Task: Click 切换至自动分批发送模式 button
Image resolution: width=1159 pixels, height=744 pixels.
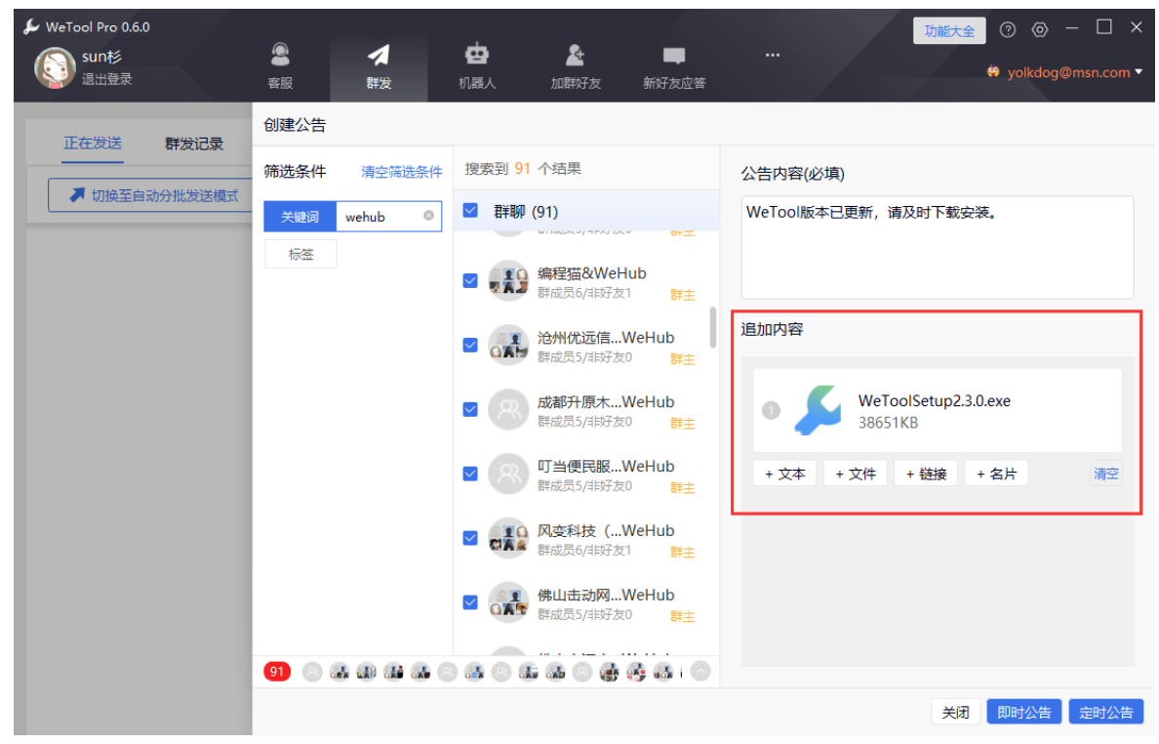Action: coord(151,195)
